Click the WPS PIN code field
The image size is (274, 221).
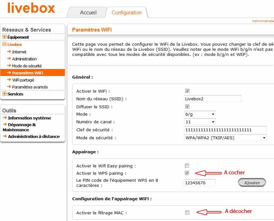200,183
